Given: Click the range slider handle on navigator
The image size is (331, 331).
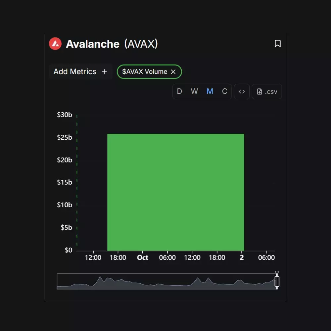Looking at the screenshot, I should coord(277,281).
